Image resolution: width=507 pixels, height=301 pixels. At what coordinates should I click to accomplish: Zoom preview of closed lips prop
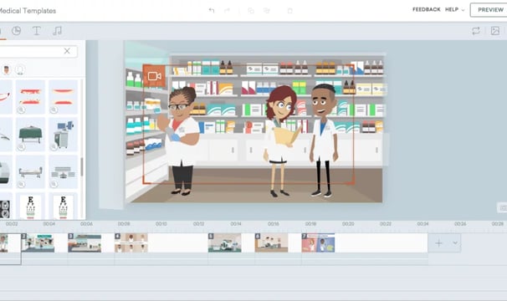54,110
